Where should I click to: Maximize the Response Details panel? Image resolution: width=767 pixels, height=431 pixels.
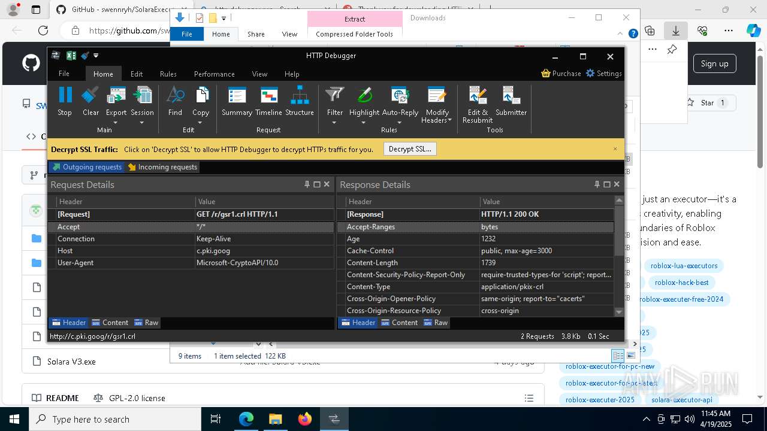click(606, 184)
